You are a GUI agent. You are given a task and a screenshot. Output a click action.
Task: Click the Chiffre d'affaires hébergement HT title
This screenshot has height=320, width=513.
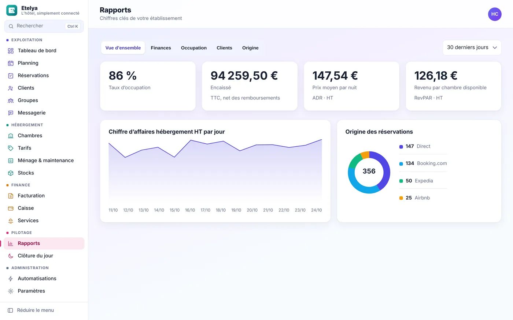click(167, 132)
